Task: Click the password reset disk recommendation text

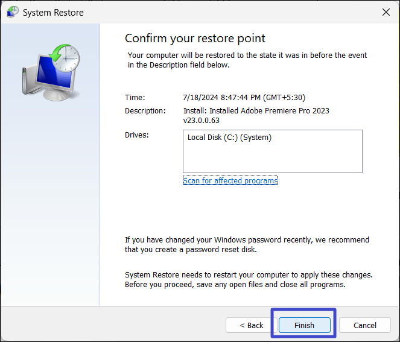Action: coord(246,244)
